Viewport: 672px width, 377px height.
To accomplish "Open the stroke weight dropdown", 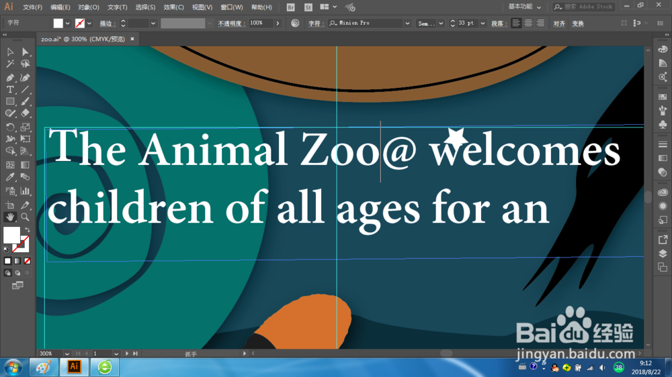I will (x=153, y=23).
